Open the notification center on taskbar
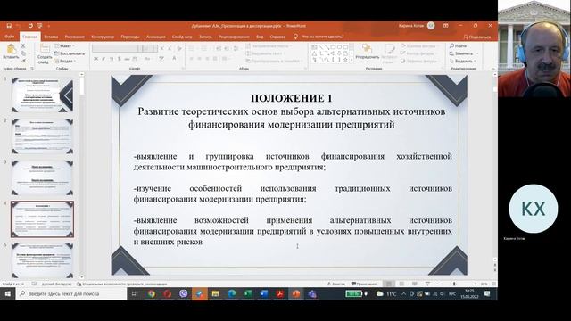The width and height of the screenshot is (571, 321). [x=487, y=293]
